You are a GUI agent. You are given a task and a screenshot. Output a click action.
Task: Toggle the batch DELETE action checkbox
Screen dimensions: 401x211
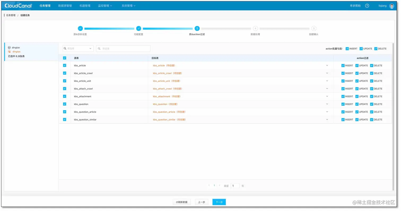[x=376, y=49]
